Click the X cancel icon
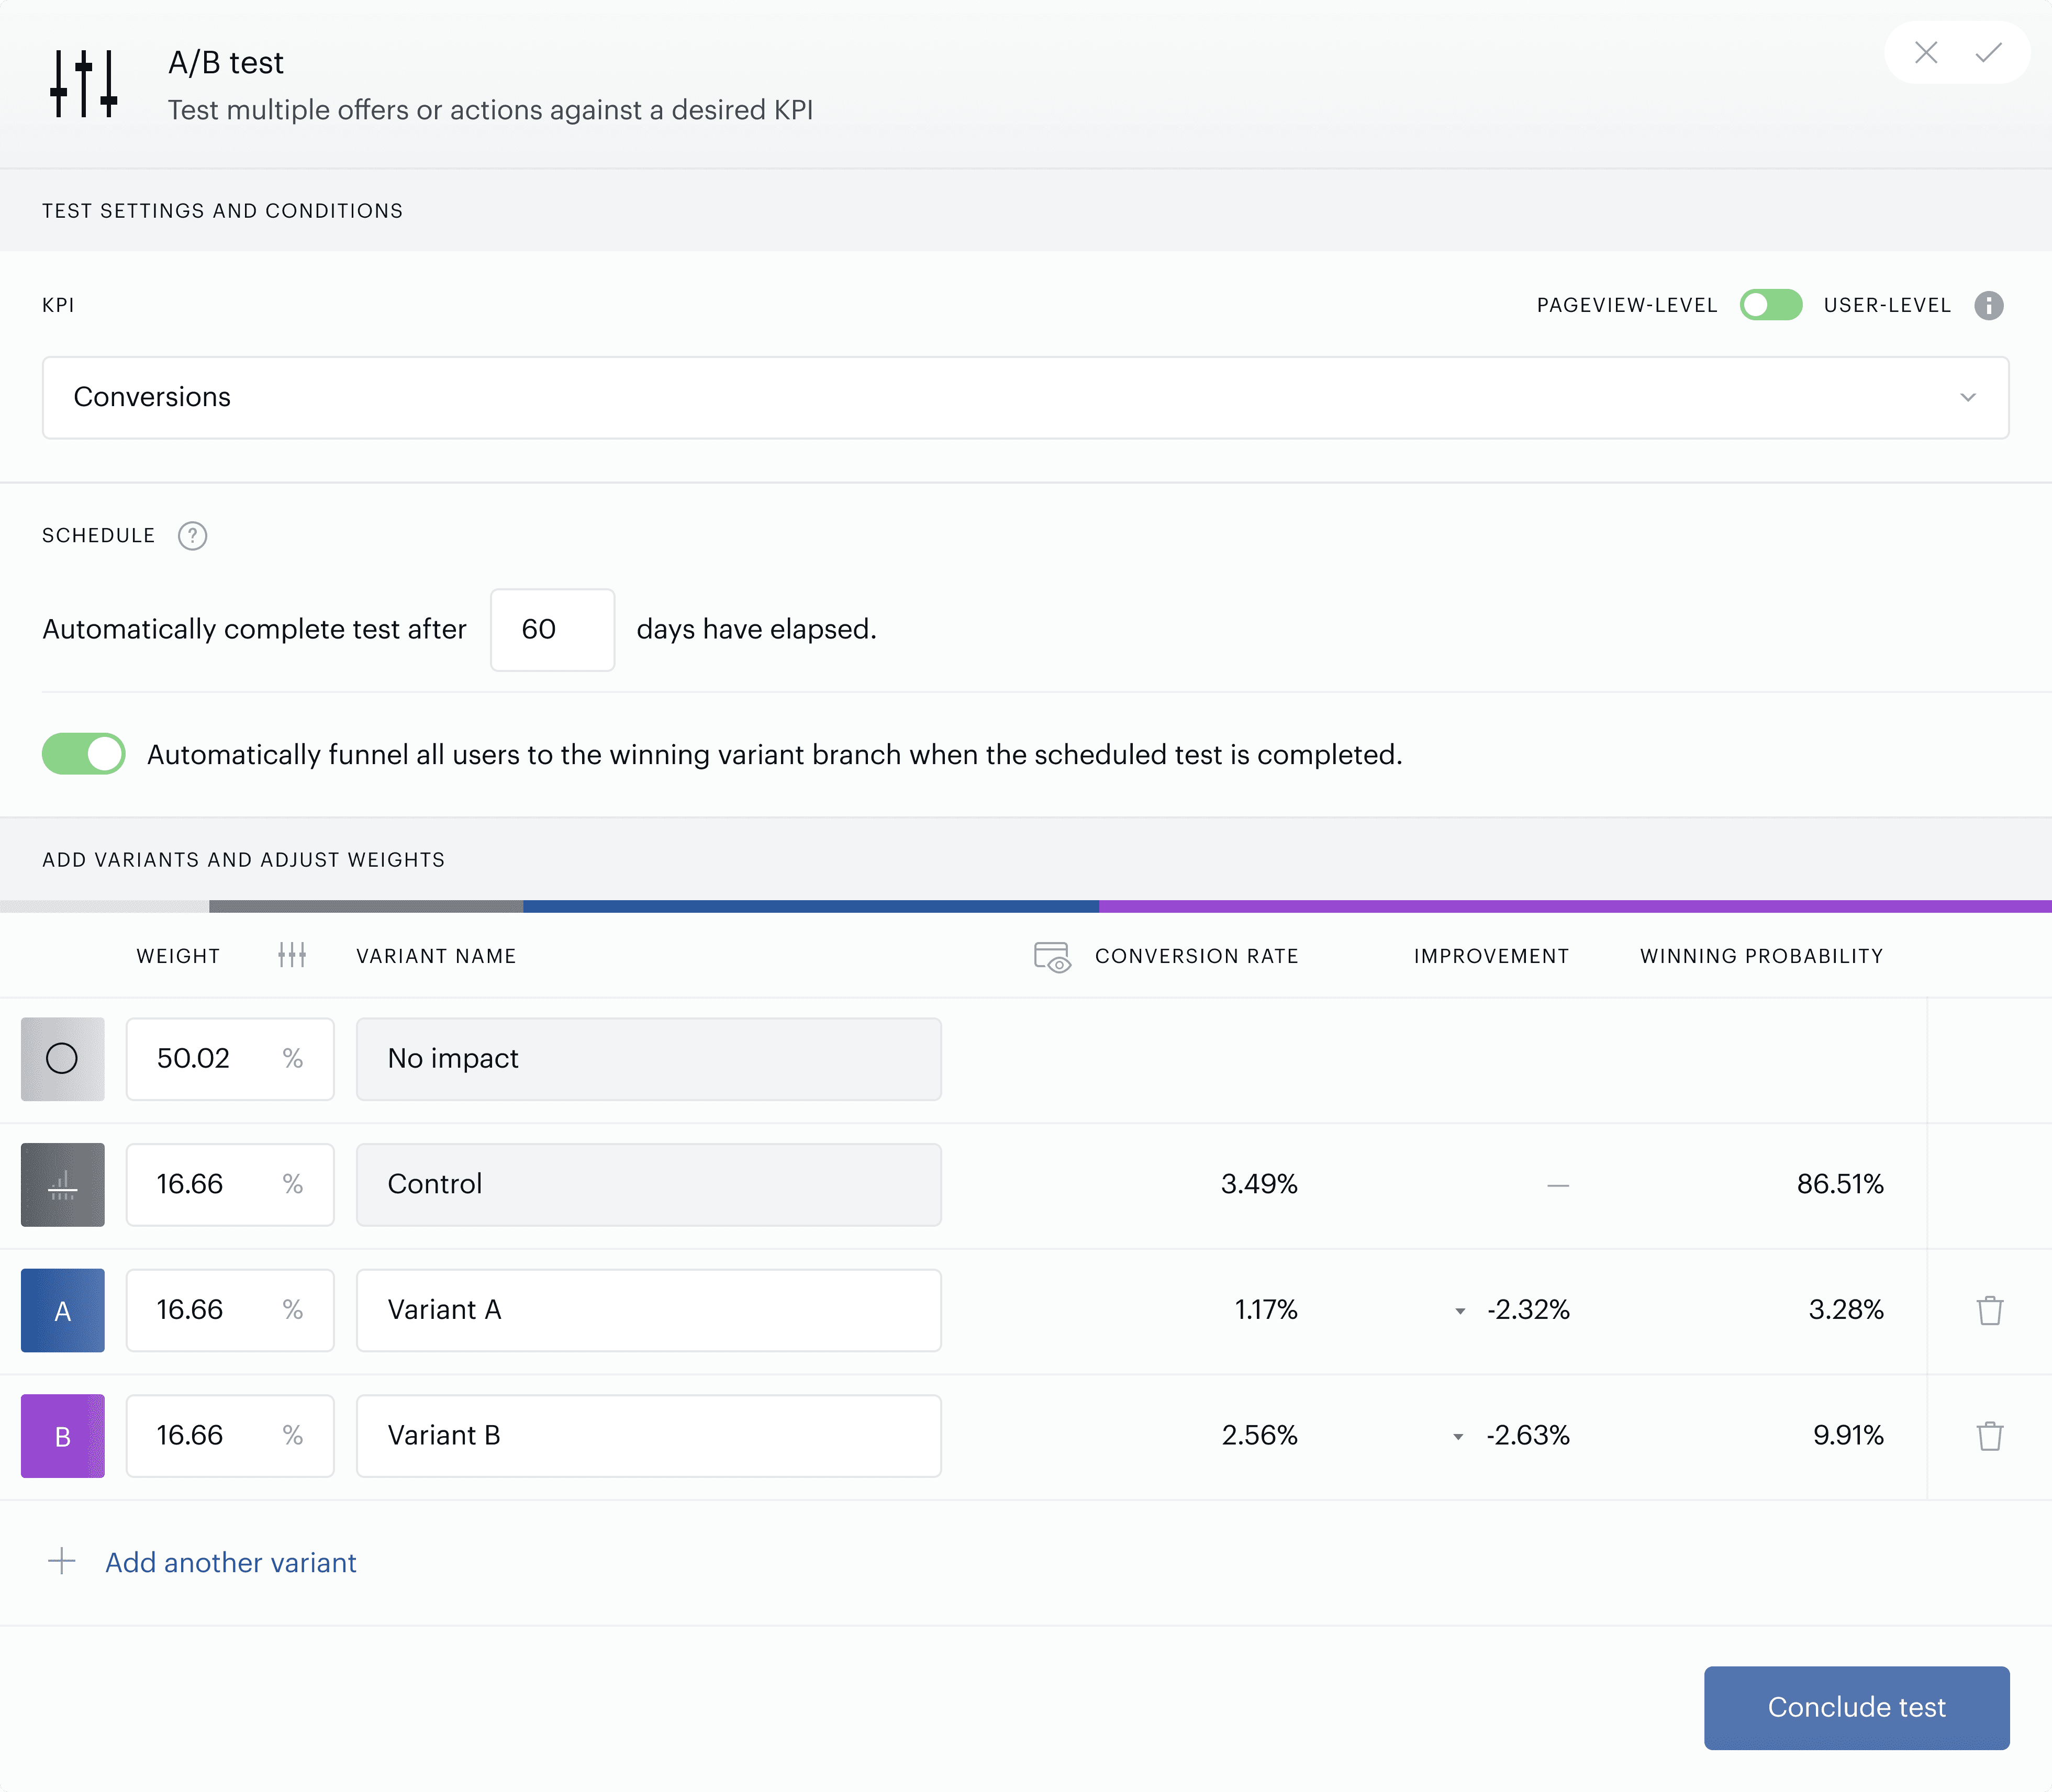 pyautogui.click(x=1926, y=52)
